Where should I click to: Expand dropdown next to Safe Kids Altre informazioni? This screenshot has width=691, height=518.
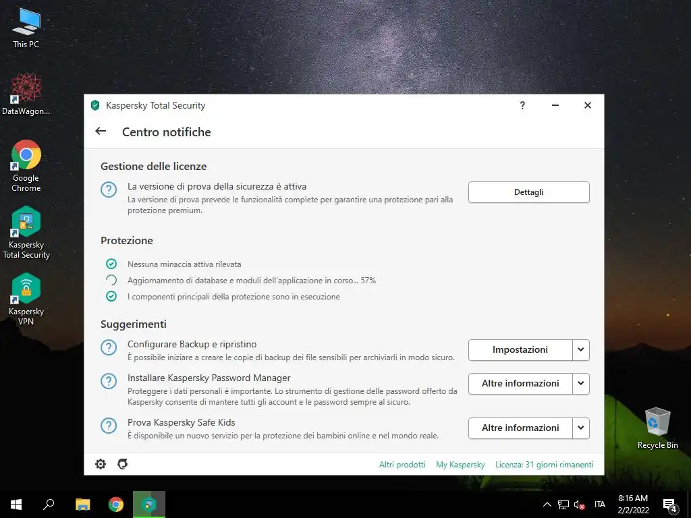point(581,428)
